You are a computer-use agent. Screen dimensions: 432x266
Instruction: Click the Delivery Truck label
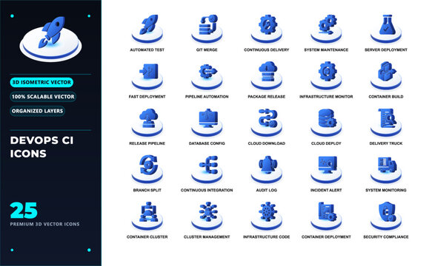[x=386, y=143]
